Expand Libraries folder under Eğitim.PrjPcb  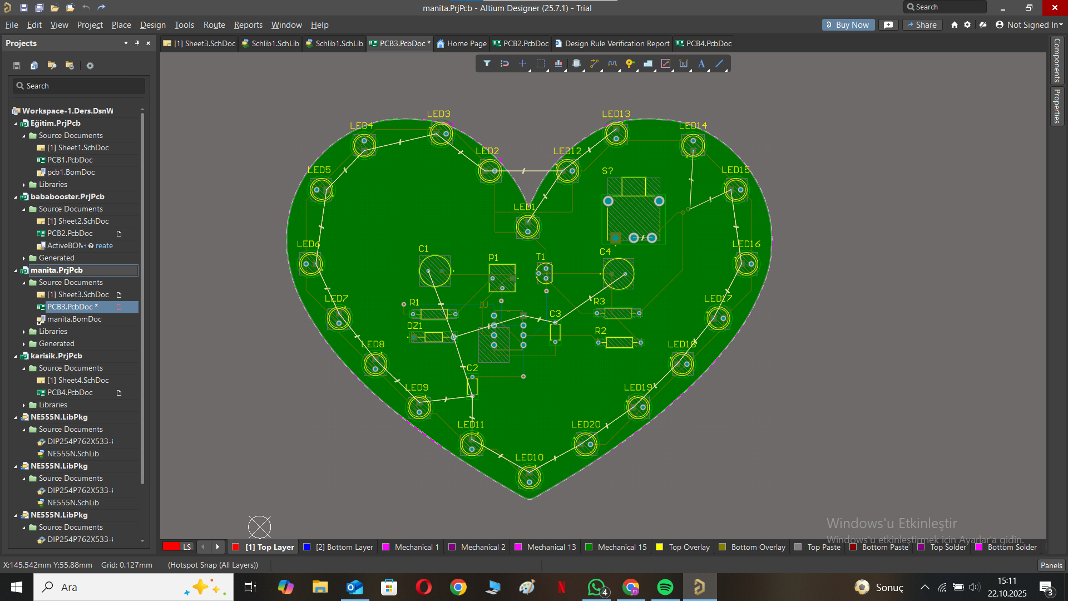[24, 185]
